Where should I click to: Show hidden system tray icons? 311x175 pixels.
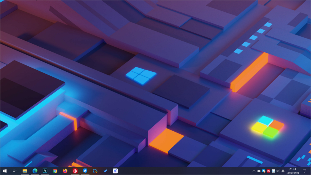click(x=254, y=171)
